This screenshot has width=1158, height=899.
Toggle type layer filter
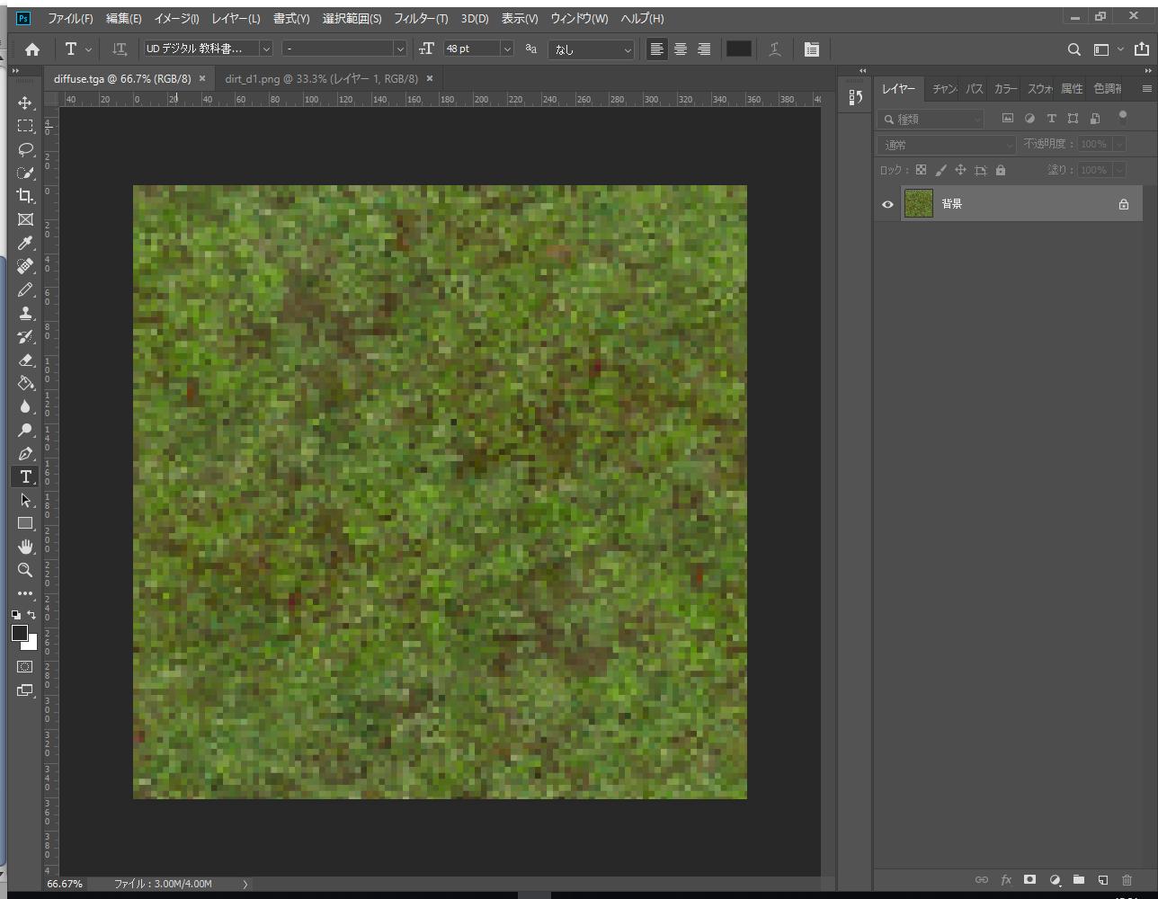(1051, 118)
